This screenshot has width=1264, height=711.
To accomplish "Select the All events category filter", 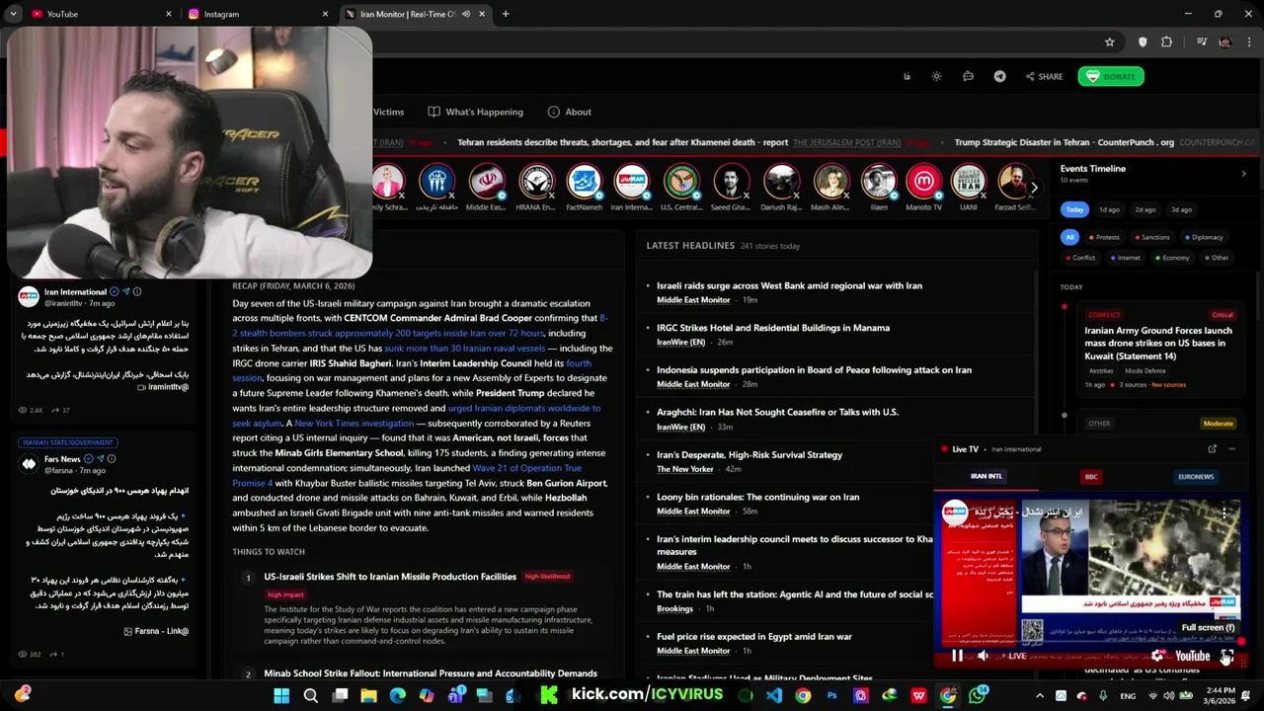I will coord(1069,237).
